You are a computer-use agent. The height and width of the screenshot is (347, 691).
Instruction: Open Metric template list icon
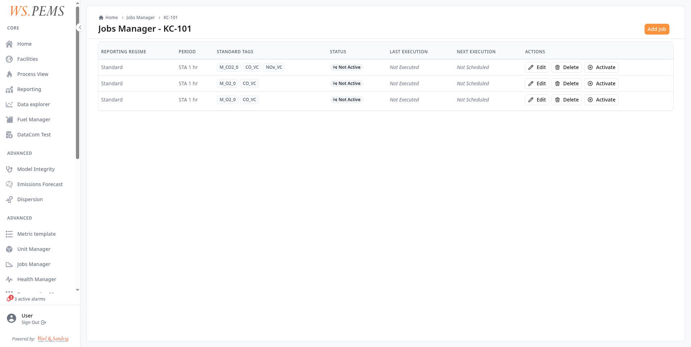click(x=9, y=234)
